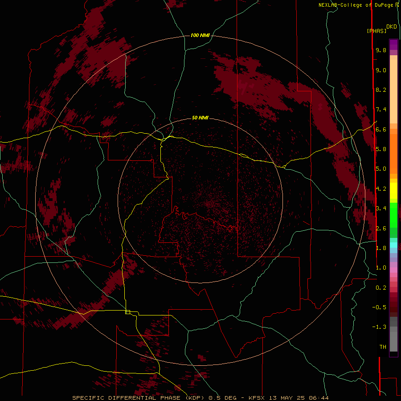The height and width of the screenshot is (401, 401).
Task: Pick the gray swatch at the scale bottom
Action: 393,341
